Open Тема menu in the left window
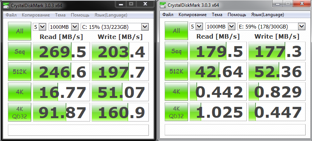Viewport: 312px width, 141px height. pyautogui.click(x=60, y=15)
